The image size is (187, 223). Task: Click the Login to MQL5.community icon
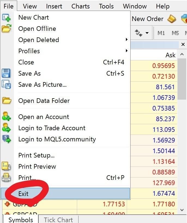coord(6,139)
